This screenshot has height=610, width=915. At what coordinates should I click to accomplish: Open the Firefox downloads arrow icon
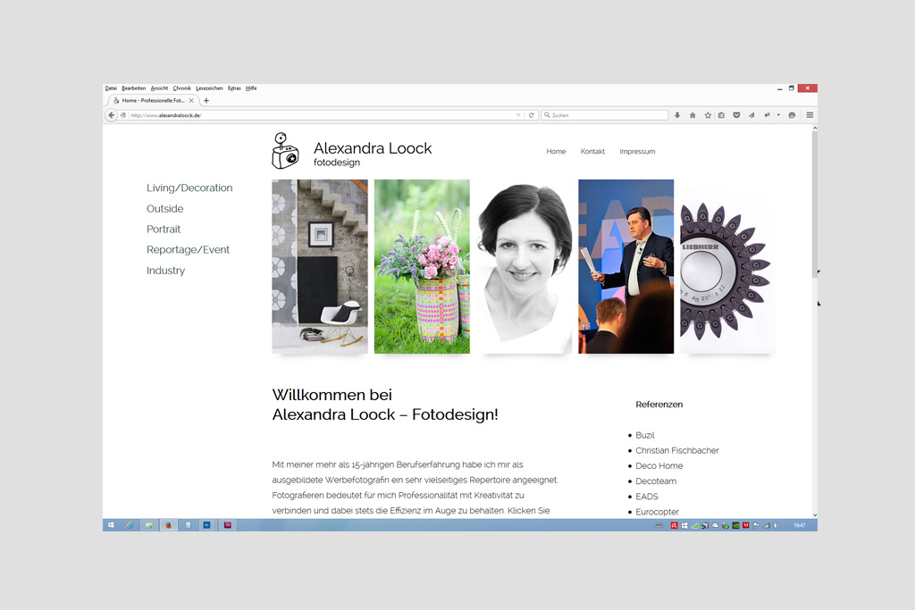click(677, 115)
